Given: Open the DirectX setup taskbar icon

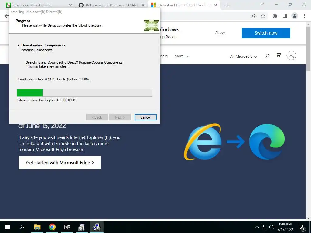Looking at the screenshot, I should [x=97, y=227].
